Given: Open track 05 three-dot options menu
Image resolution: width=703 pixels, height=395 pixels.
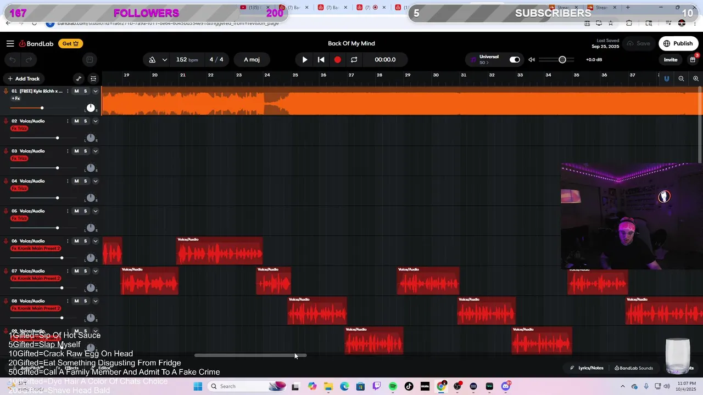Looking at the screenshot, I should tap(68, 211).
